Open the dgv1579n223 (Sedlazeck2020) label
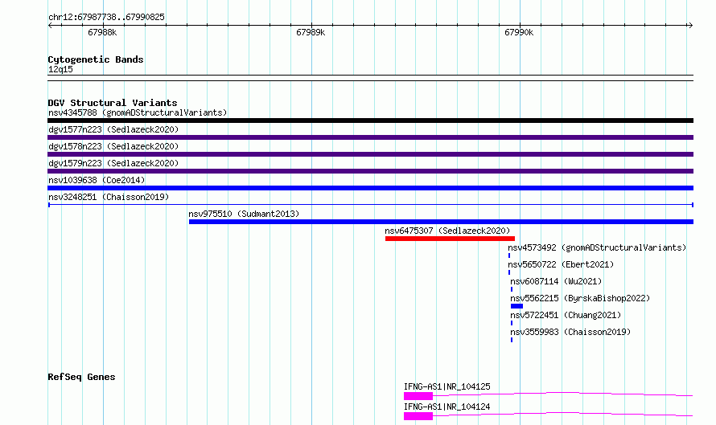 click(113, 163)
